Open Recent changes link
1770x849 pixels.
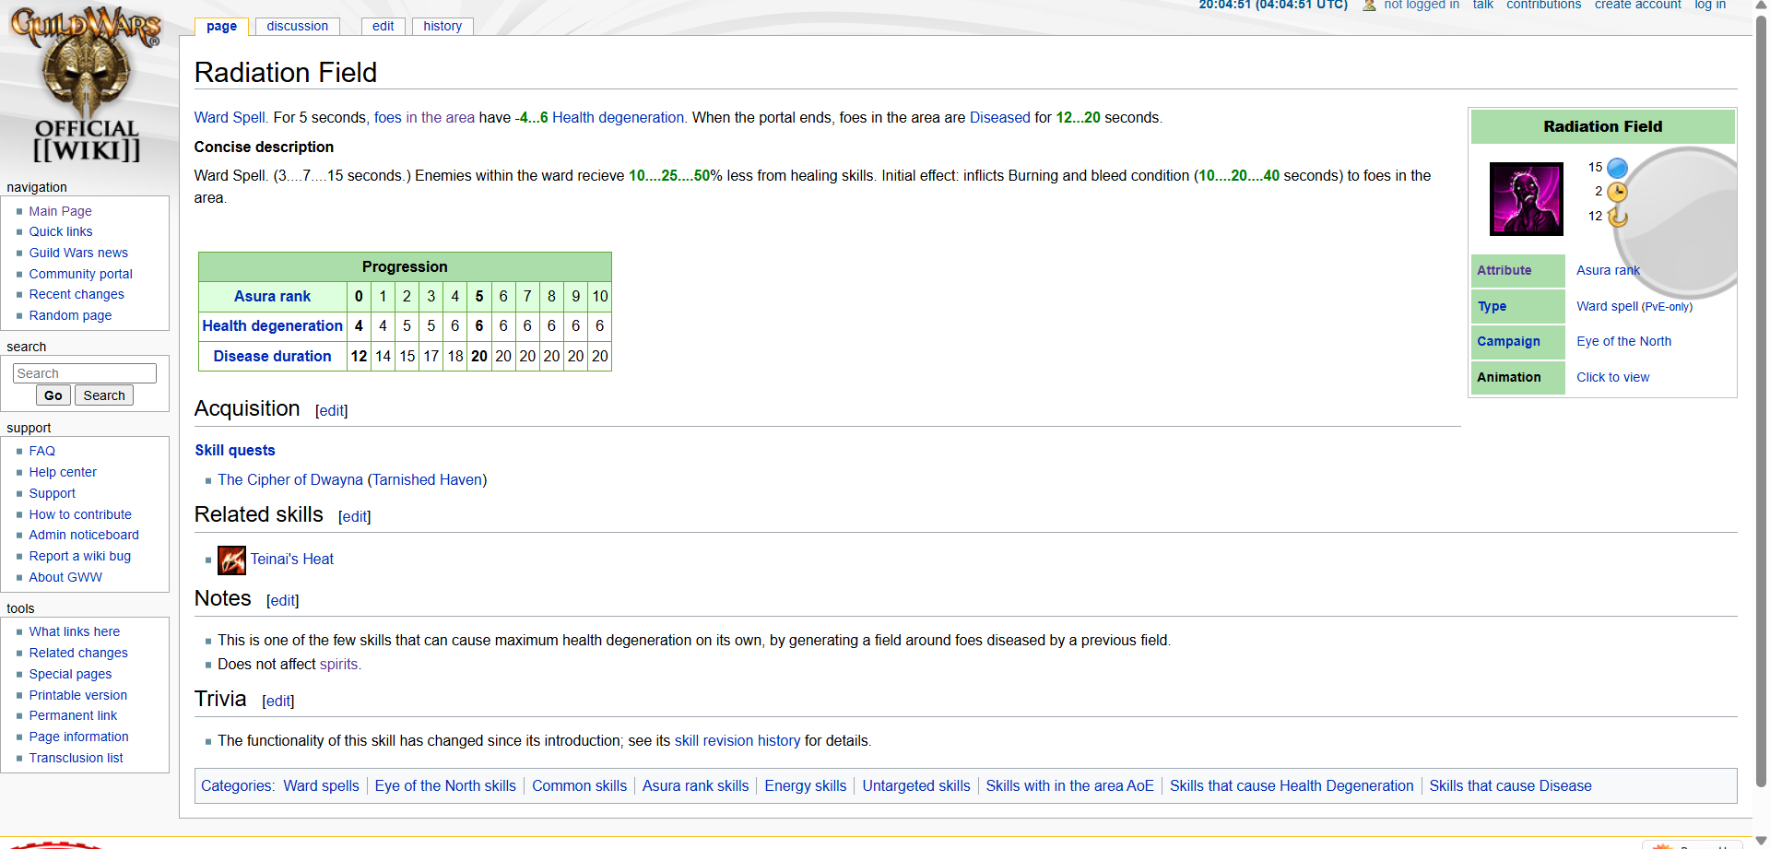tap(77, 294)
